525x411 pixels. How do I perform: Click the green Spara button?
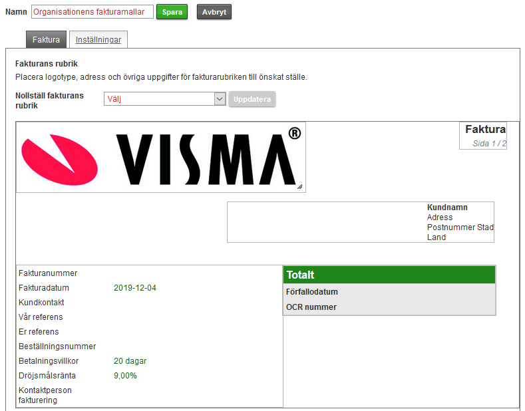point(172,12)
